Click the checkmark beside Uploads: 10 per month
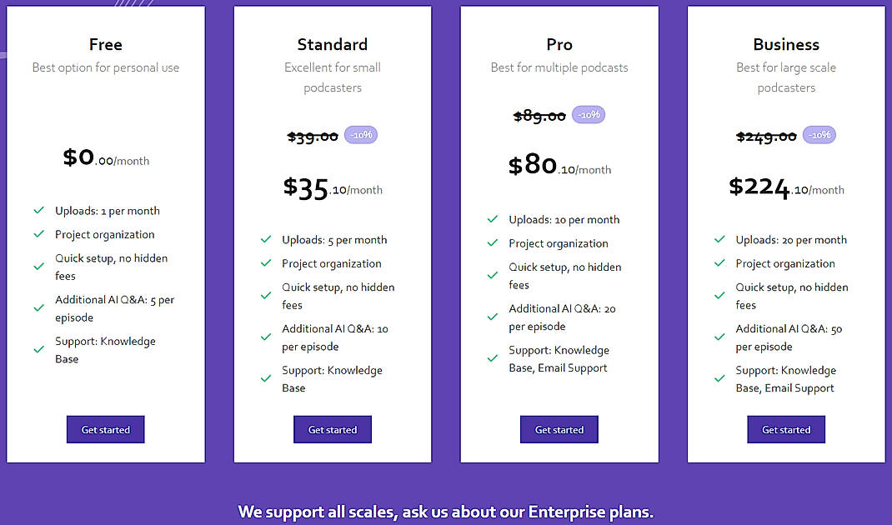The width and height of the screenshot is (892, 525). pyautogui.click(x=492, y=219)
